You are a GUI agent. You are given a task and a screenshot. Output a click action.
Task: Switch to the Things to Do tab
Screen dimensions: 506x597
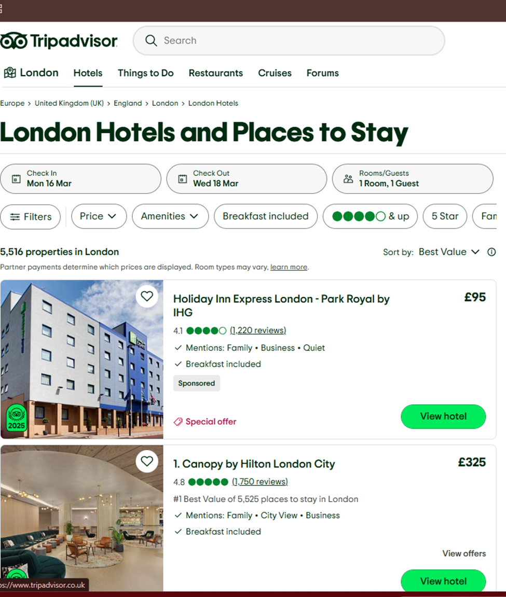(x=145, y=73)
